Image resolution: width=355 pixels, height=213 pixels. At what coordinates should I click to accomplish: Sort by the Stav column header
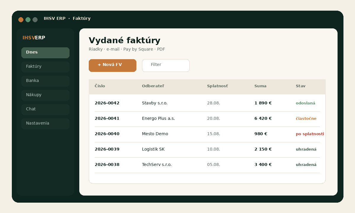click(301, 86)
